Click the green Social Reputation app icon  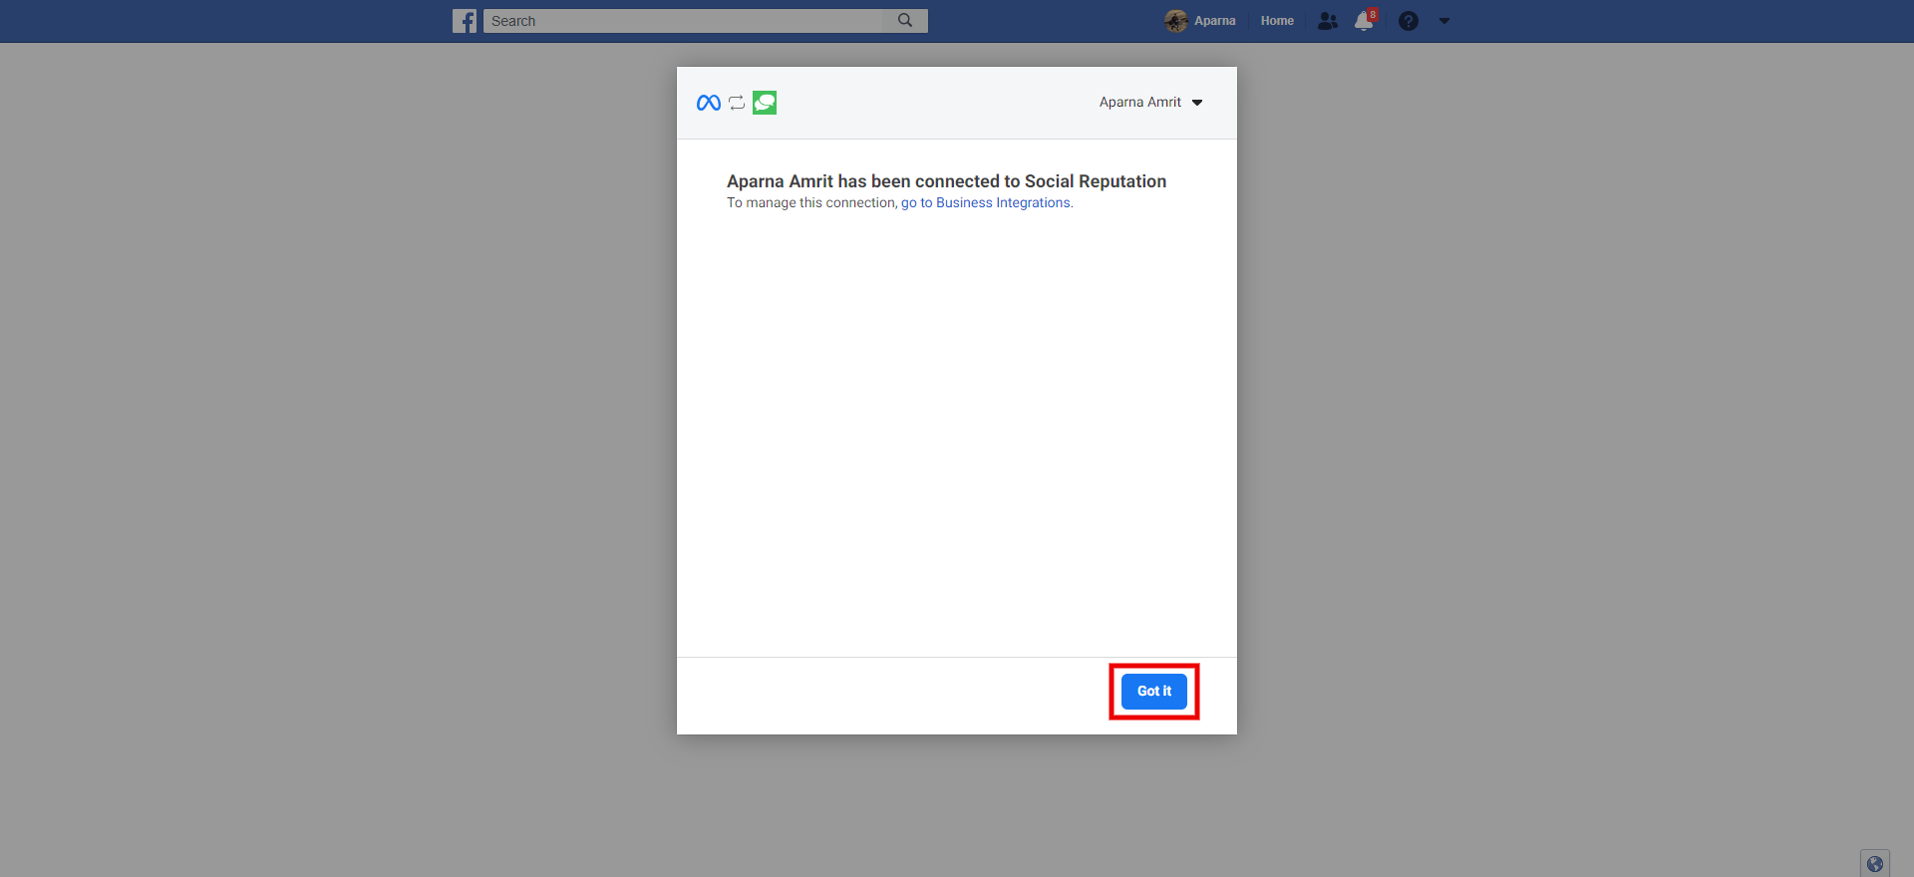[765, 103]
